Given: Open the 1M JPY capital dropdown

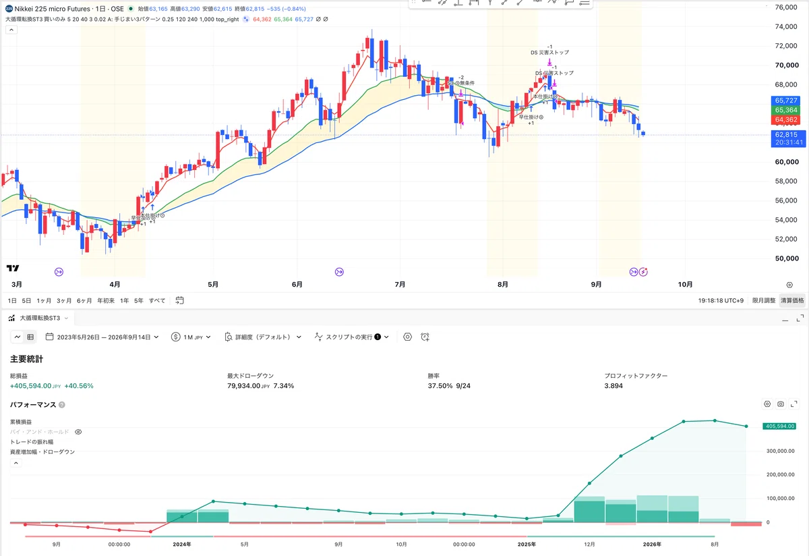Looking at the screenshot, I should point(191,337).
